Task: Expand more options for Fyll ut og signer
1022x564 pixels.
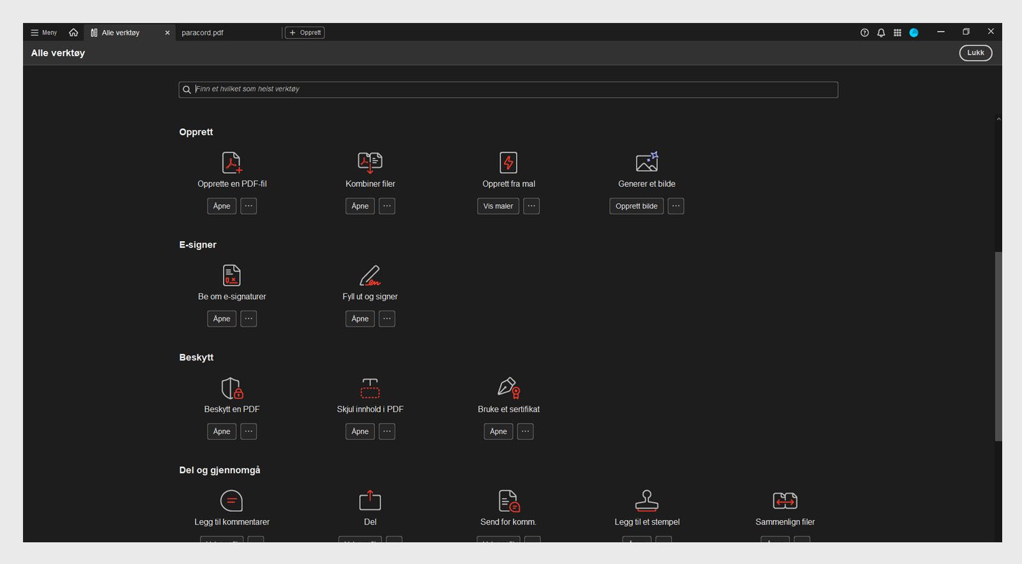Action: (387, 319)
